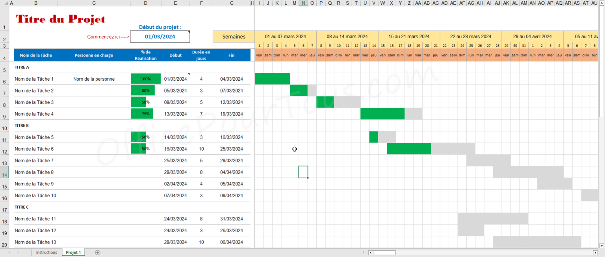This screenshot has width=605, height=257.
Task: Switch to the Instructions sheet tab
Action: click(46, 252)
